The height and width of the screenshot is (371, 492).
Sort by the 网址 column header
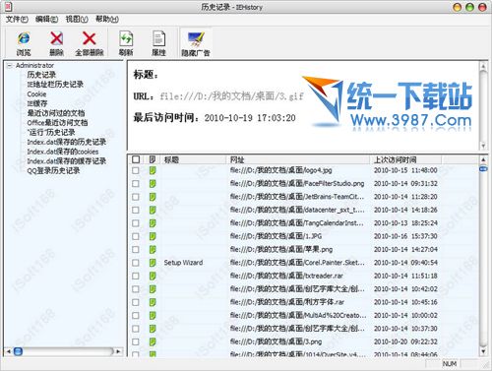[x=297, y=159]
